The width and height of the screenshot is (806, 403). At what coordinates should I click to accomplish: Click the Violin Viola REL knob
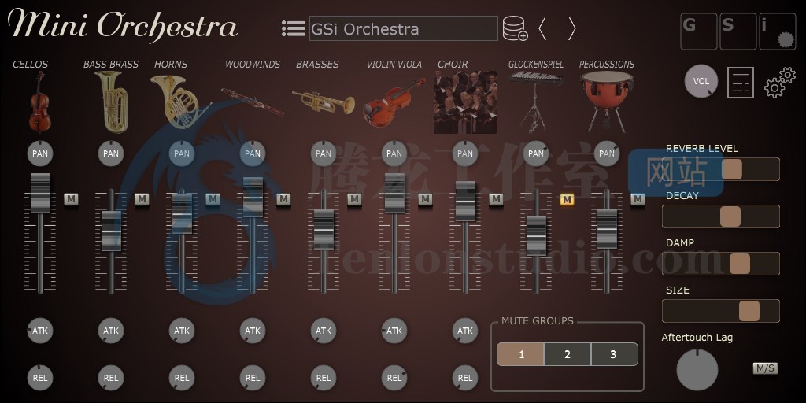tap(394, 378)
